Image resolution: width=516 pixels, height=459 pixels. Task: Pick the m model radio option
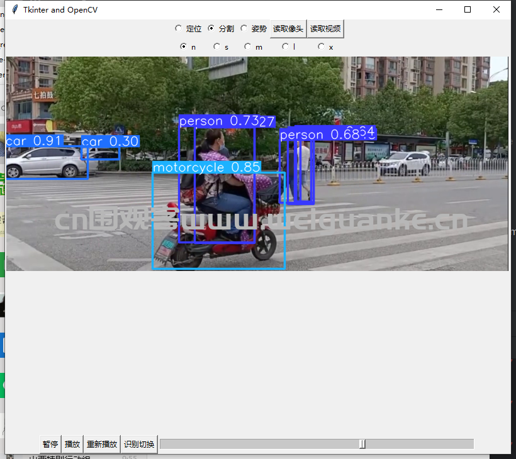(253, 47)
